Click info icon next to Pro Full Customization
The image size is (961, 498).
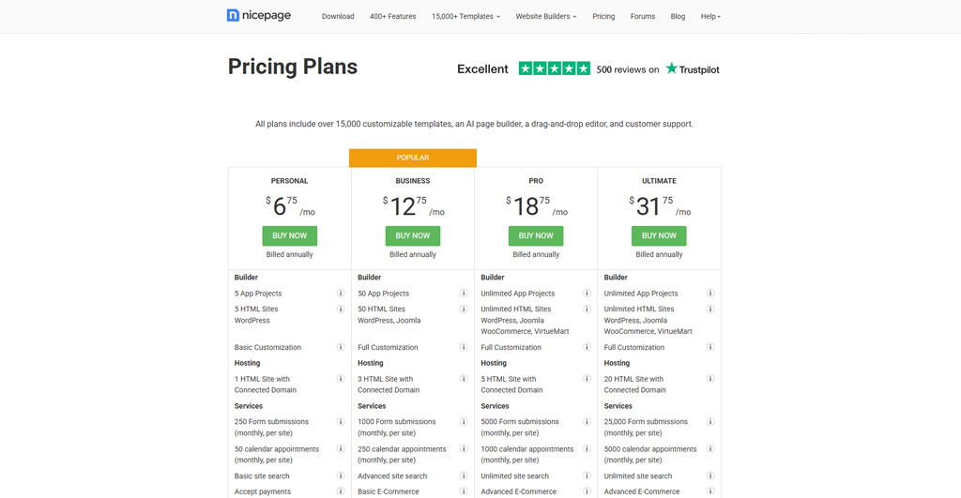click(x=587, y=347)
